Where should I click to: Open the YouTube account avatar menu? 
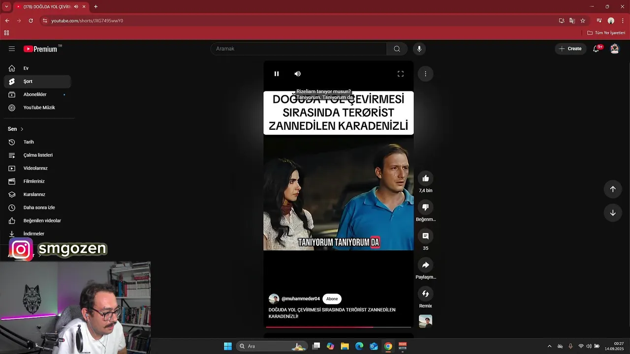pos(614,49)
